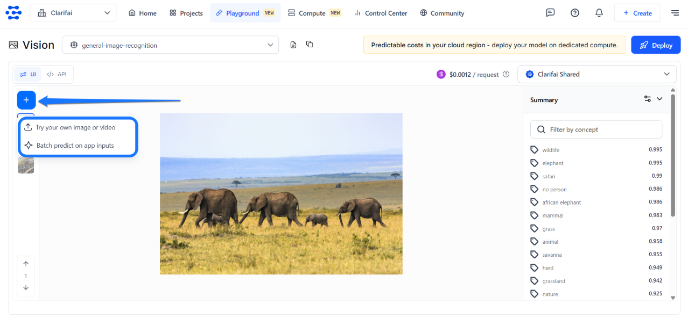Open the feedback chat icon
688x318 pixels.
(550, 13)
